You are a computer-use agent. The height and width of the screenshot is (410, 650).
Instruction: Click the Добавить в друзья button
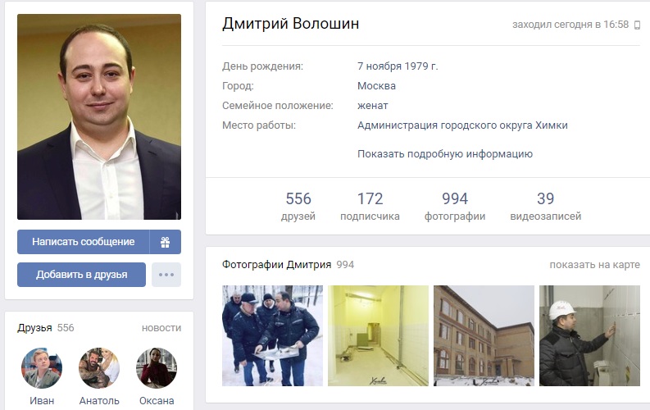pyautogui.click(x=82, y=275)
